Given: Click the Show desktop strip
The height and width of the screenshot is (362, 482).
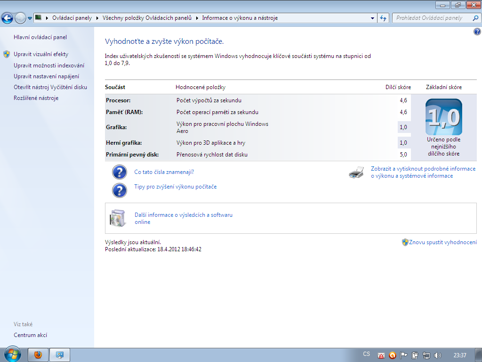Looking at the screenshot, I should coord(479,355).
